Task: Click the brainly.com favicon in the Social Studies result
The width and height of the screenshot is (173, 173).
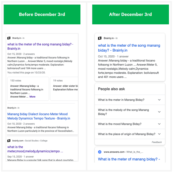Action: pyautogui.click(x=9, y=141)
